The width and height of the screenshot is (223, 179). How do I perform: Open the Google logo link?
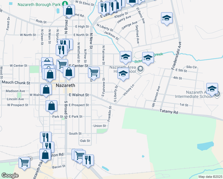click(10, 175)
